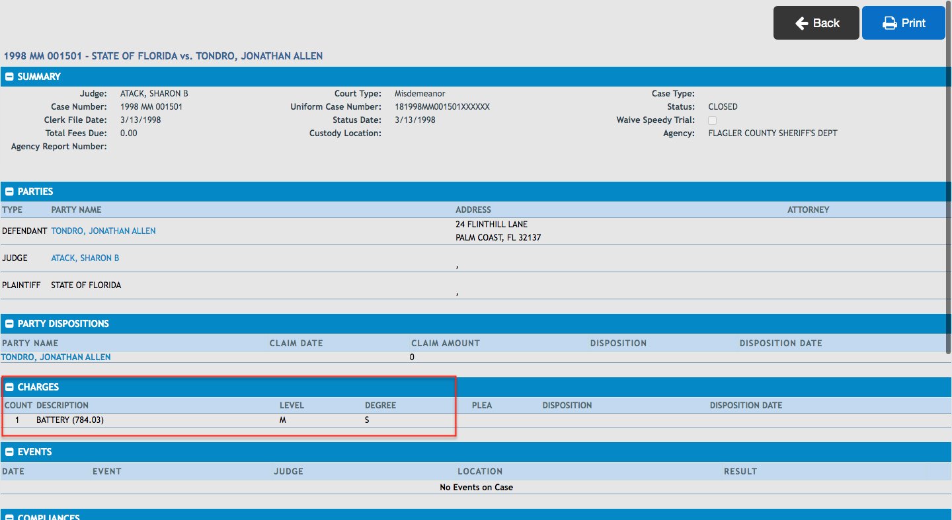Click the Uniform Case Number value 181998MM001501XXXXXX

pos(442,107)
